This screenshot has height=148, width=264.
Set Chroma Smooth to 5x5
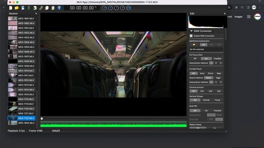(x=219, y=91)
